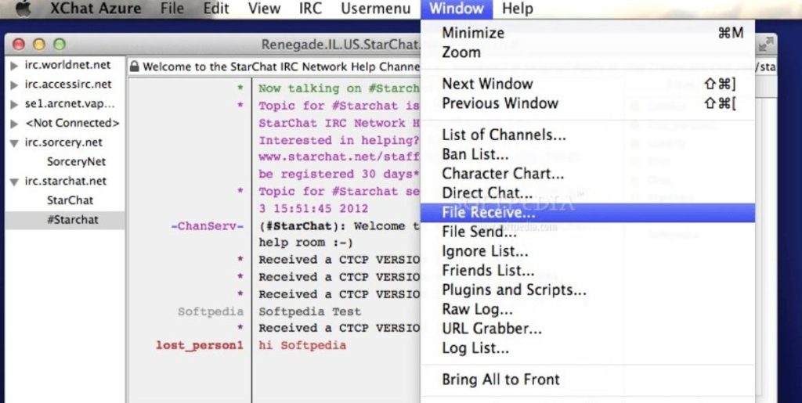The image size is (802, 403).
Task: Open URL Grabber...
Action: click(x=587, y=329)
